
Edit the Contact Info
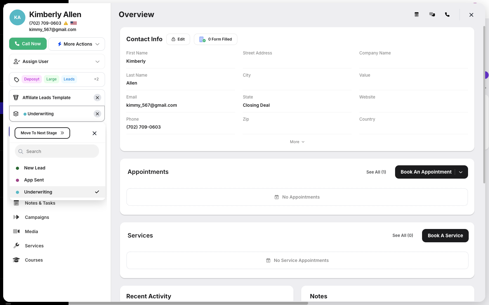tap(178, 39)
